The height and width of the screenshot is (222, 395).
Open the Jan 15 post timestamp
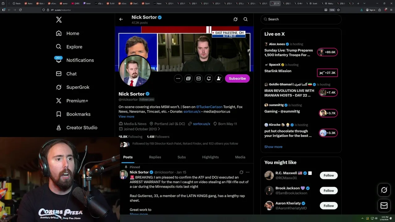tap(181, 172)
